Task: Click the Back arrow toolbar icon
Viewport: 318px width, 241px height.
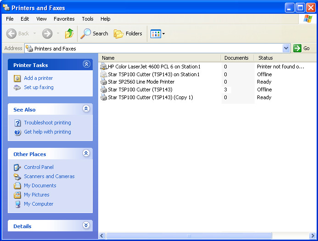Action: [x=11, y=34]
